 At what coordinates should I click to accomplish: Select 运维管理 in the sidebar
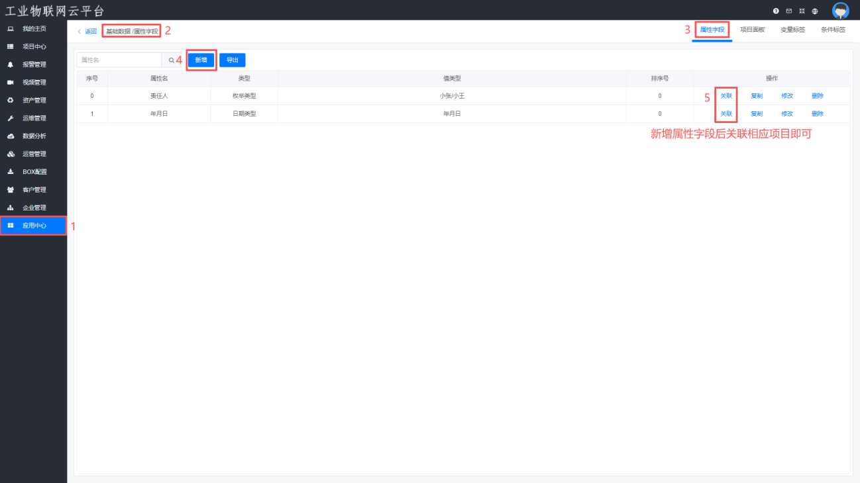34,118
